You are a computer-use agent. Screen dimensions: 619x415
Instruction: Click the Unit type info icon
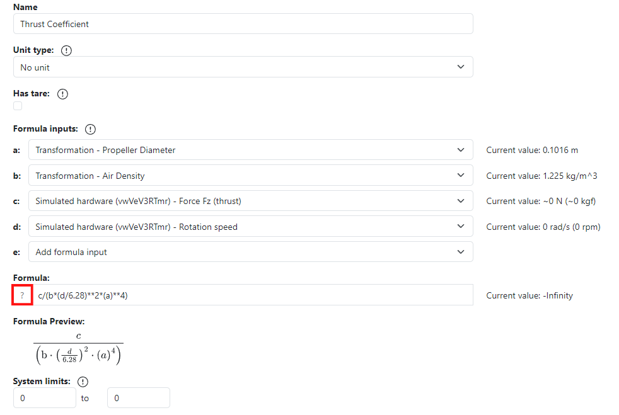[66, 50]
